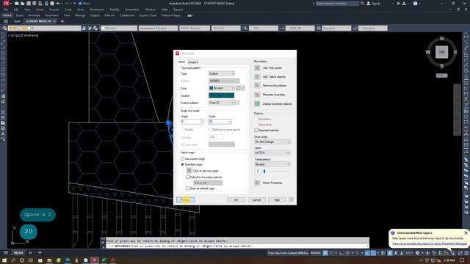Click the Undo arrow in quick access toolbar
This screenshot has width=470, height=264.
(x=58, y=4)
